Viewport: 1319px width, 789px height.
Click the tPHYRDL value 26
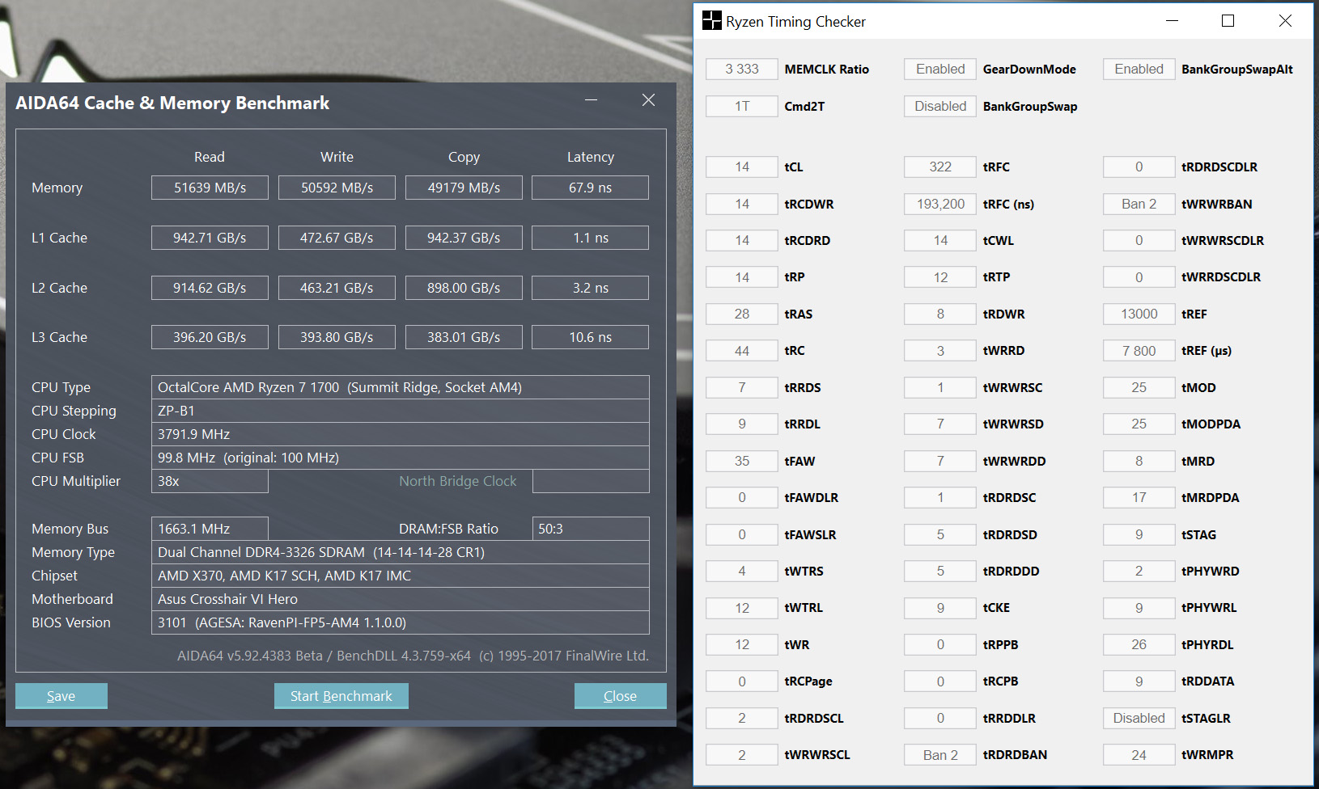1139,644
